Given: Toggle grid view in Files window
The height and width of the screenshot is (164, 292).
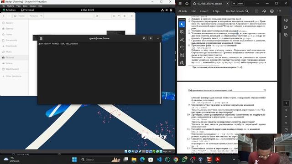Looking at the screenshot, I should (x=114, y=16).
